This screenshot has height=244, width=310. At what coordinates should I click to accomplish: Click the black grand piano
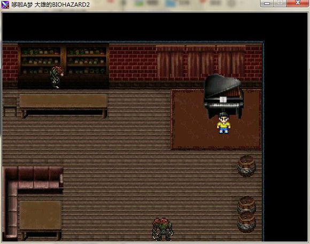(223, 96)
